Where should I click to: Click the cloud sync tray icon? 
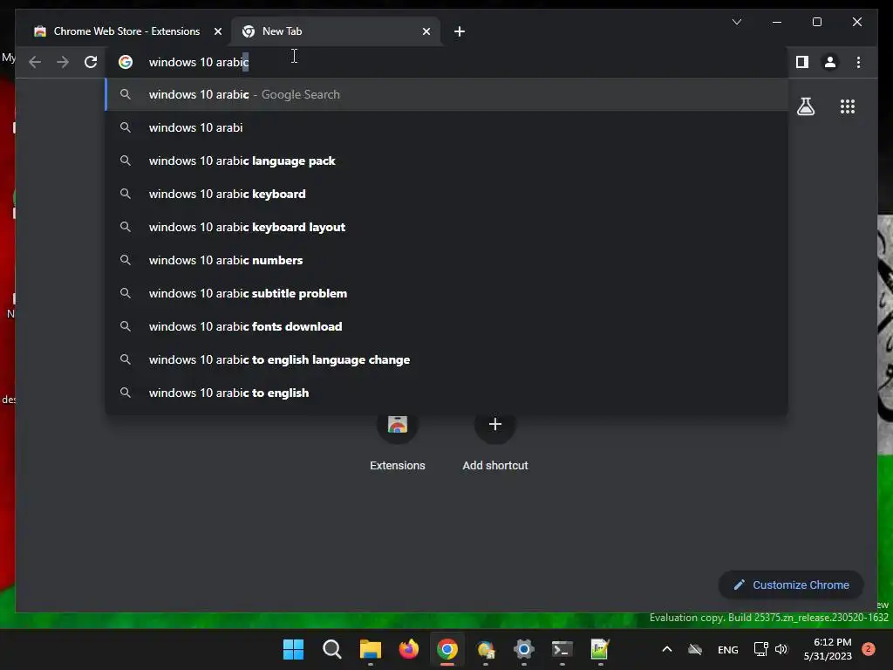point(695,649)
